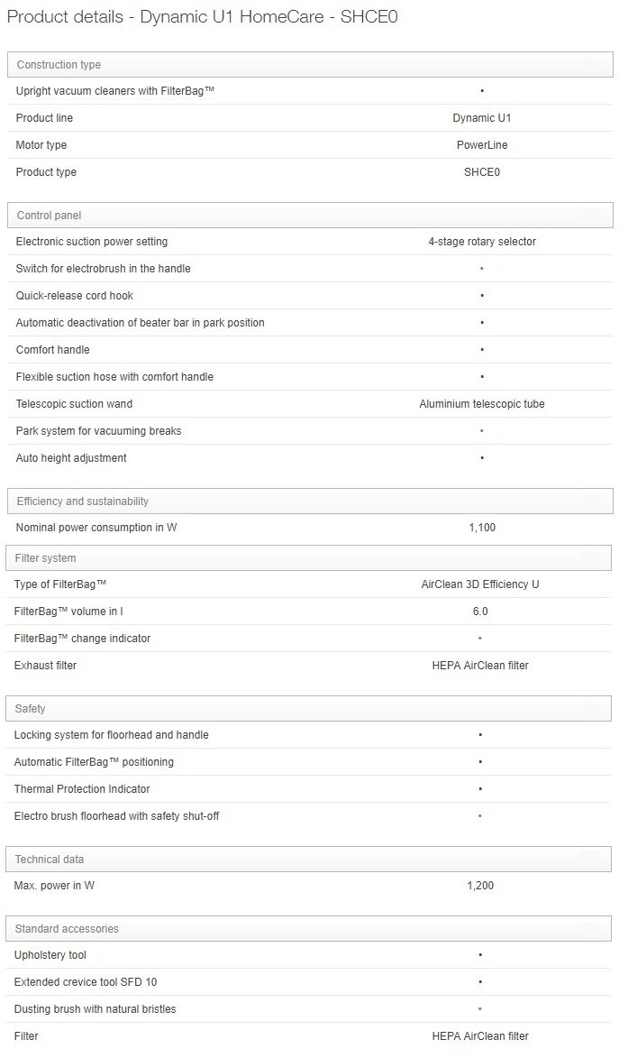Toggle the Efficiency and sustainability section

310,501
